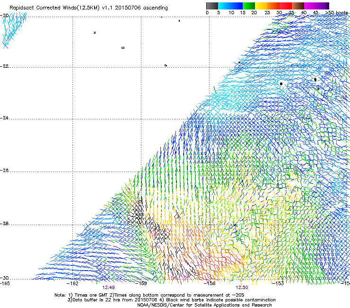Click the -20 latitude axis label
The height and width of the screenshot is (308, 350).
4,16
